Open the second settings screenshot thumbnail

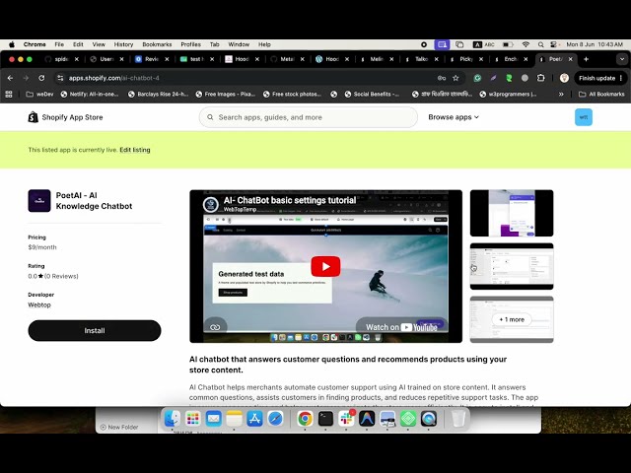tap(512, 266)
